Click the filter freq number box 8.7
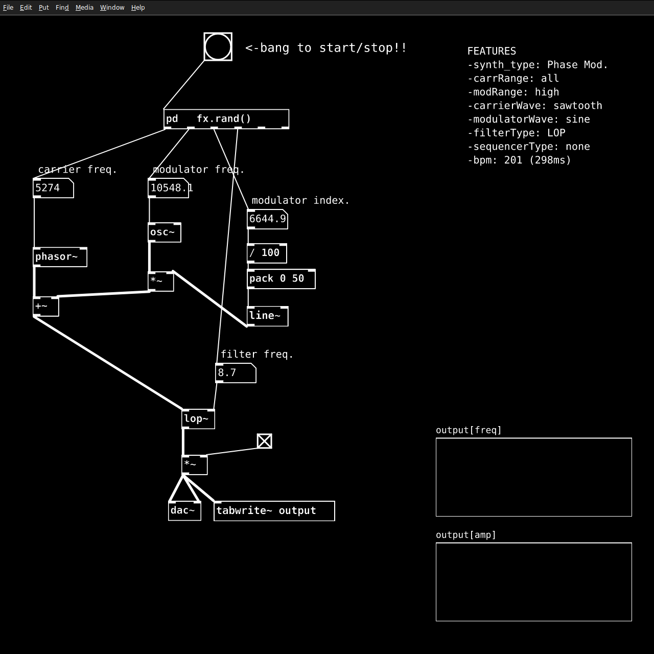Viewport: 654px width, 654px height. 236,373
